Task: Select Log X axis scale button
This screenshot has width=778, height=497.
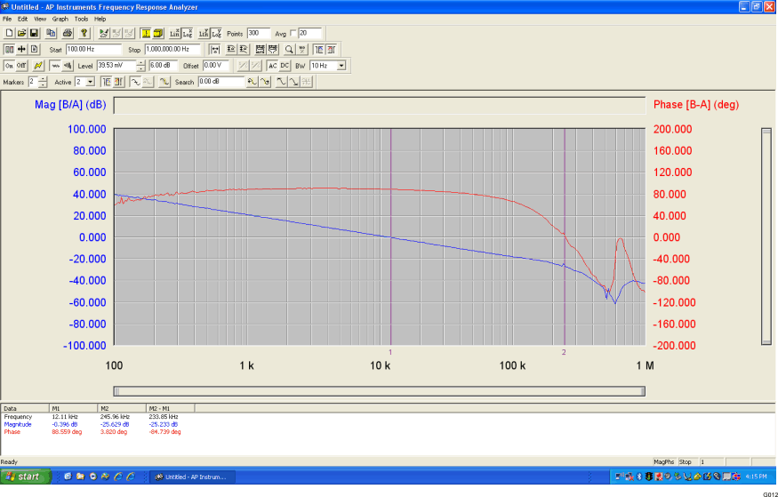Action: tap(188, 33)
